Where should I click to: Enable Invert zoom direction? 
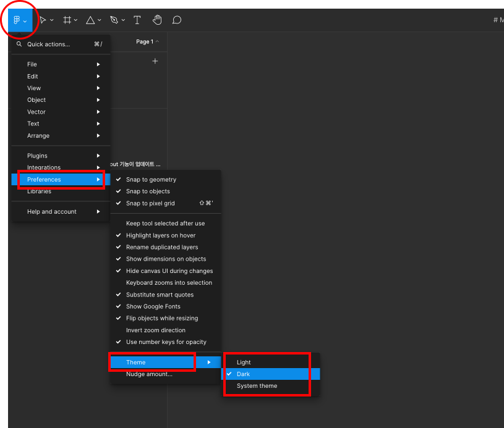tap(157, 330)
